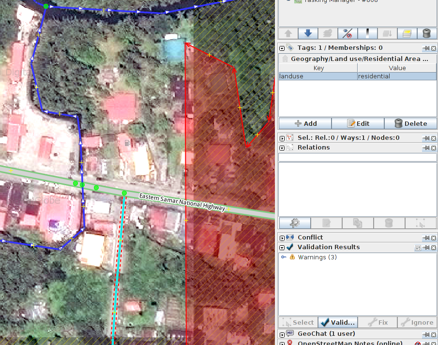The image size is (438, 345).
Task: Pin the Conflict panel
Action: 426,238
